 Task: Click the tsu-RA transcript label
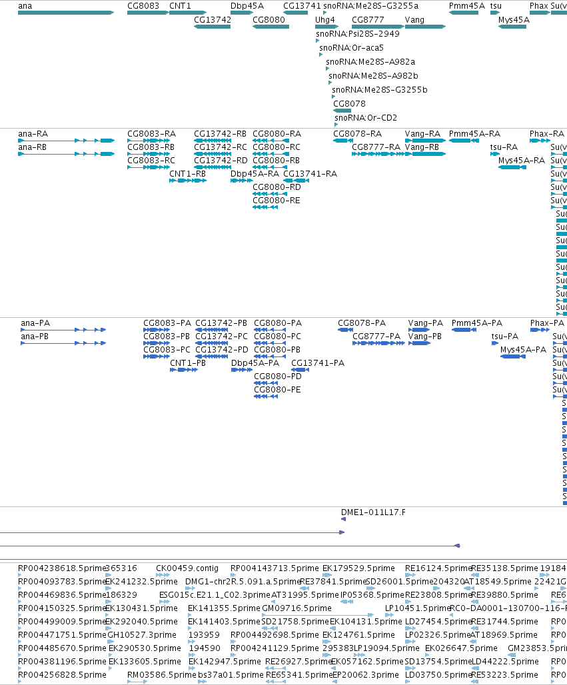pyautogui.click(x=504, y=147)
